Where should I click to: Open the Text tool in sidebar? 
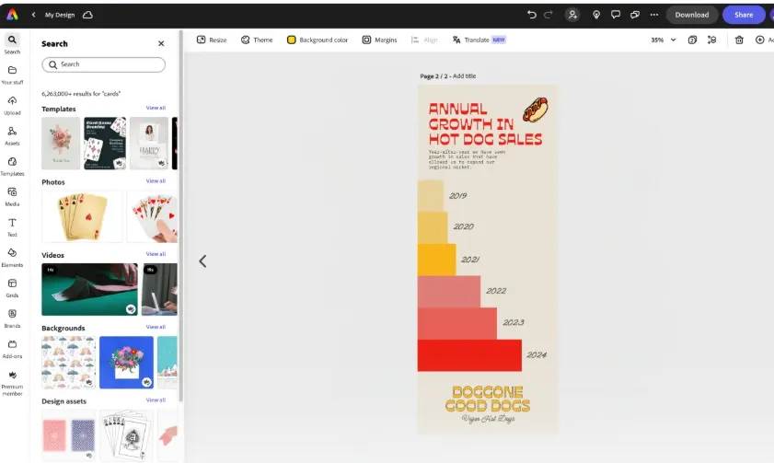tap(12, 226)
